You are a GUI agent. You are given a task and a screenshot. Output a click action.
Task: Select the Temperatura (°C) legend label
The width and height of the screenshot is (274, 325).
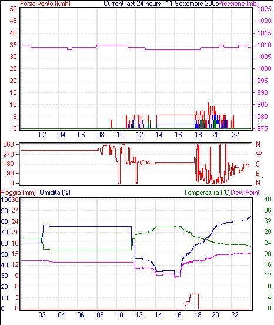coord(207,193)
